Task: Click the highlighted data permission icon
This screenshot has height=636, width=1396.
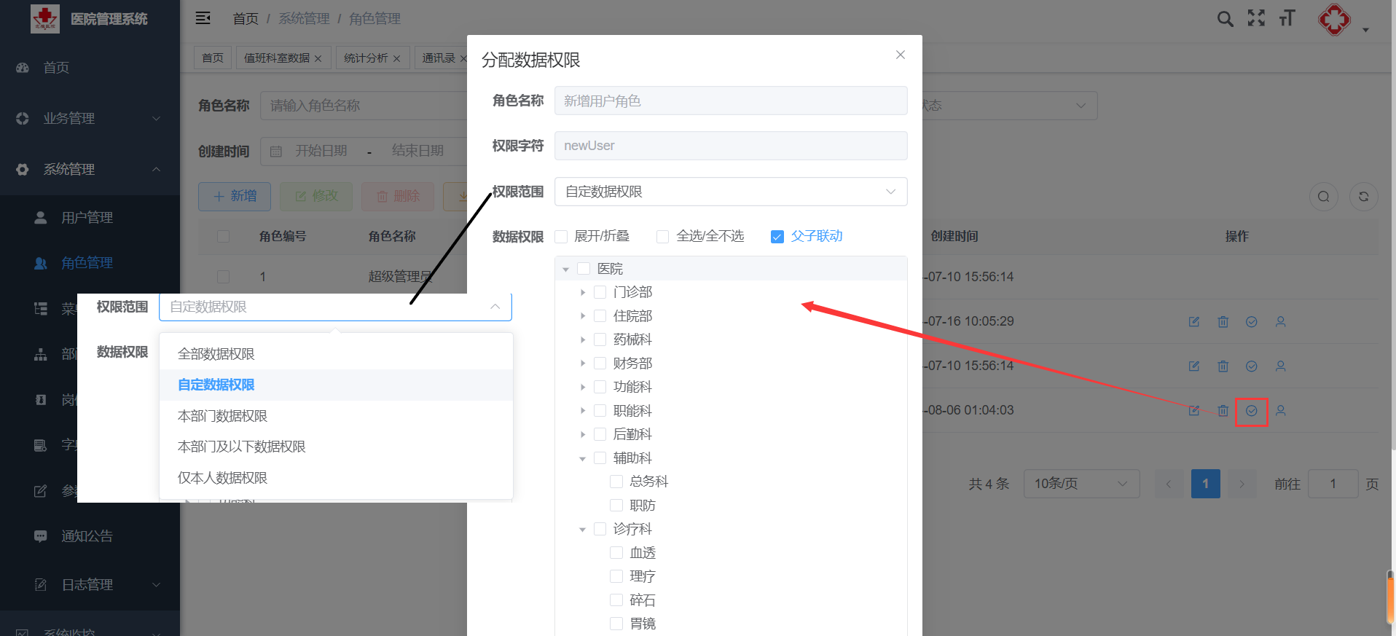Action: tap(1251, 411)
